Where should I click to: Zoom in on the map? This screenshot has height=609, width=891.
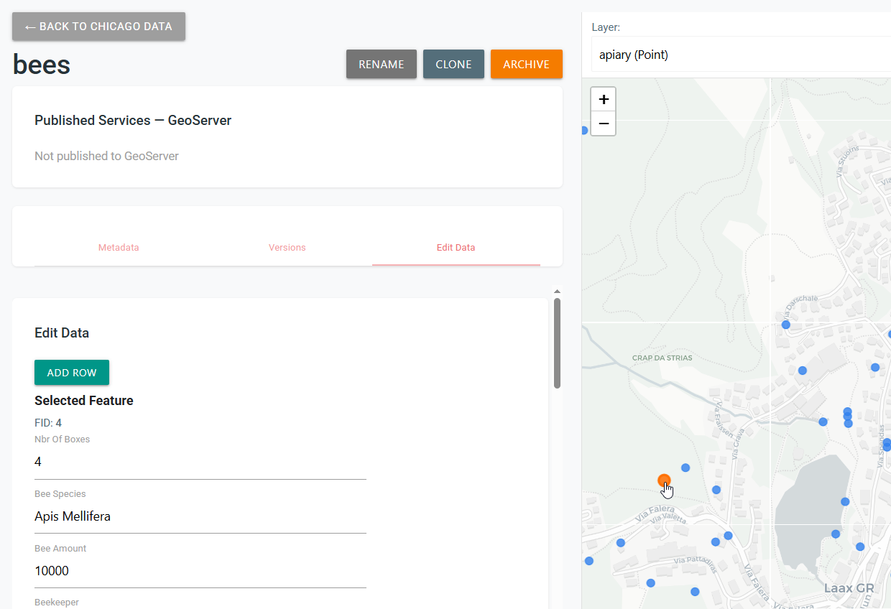pos(604,99)
